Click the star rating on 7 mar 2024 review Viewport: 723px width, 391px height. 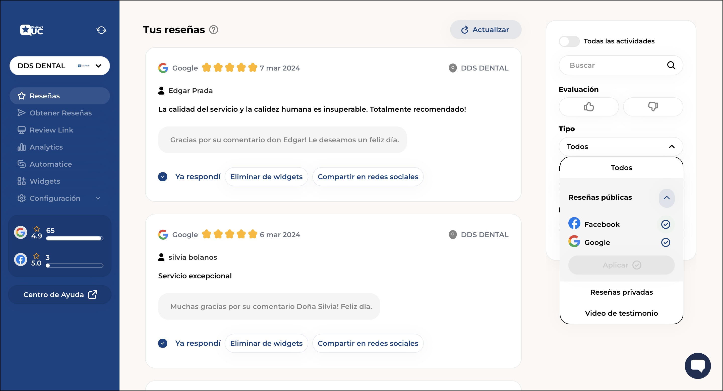click(230, 68)
